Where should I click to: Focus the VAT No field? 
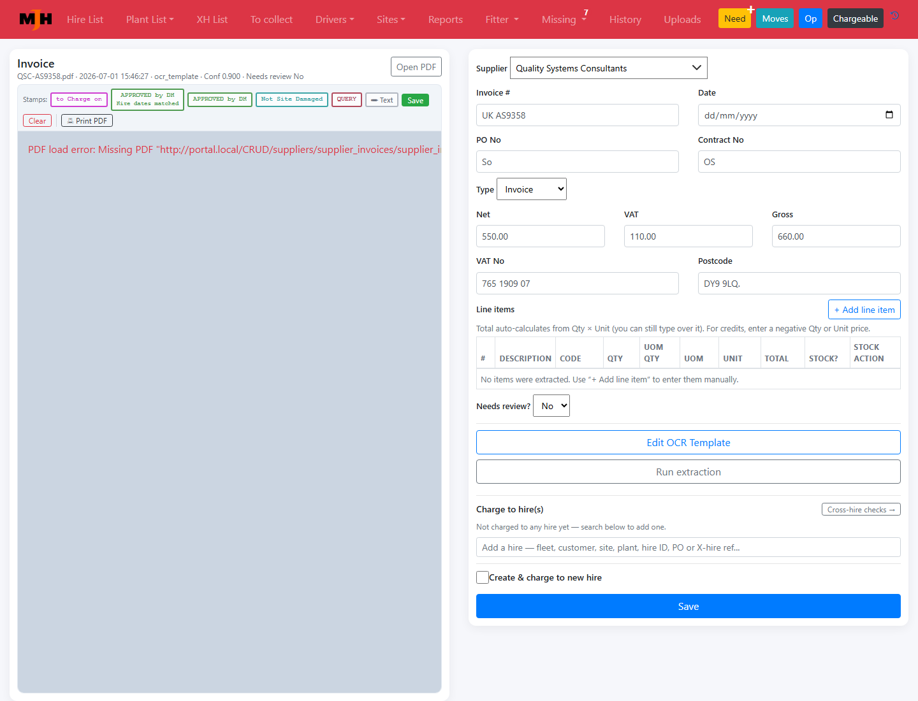tap(578, 284)
